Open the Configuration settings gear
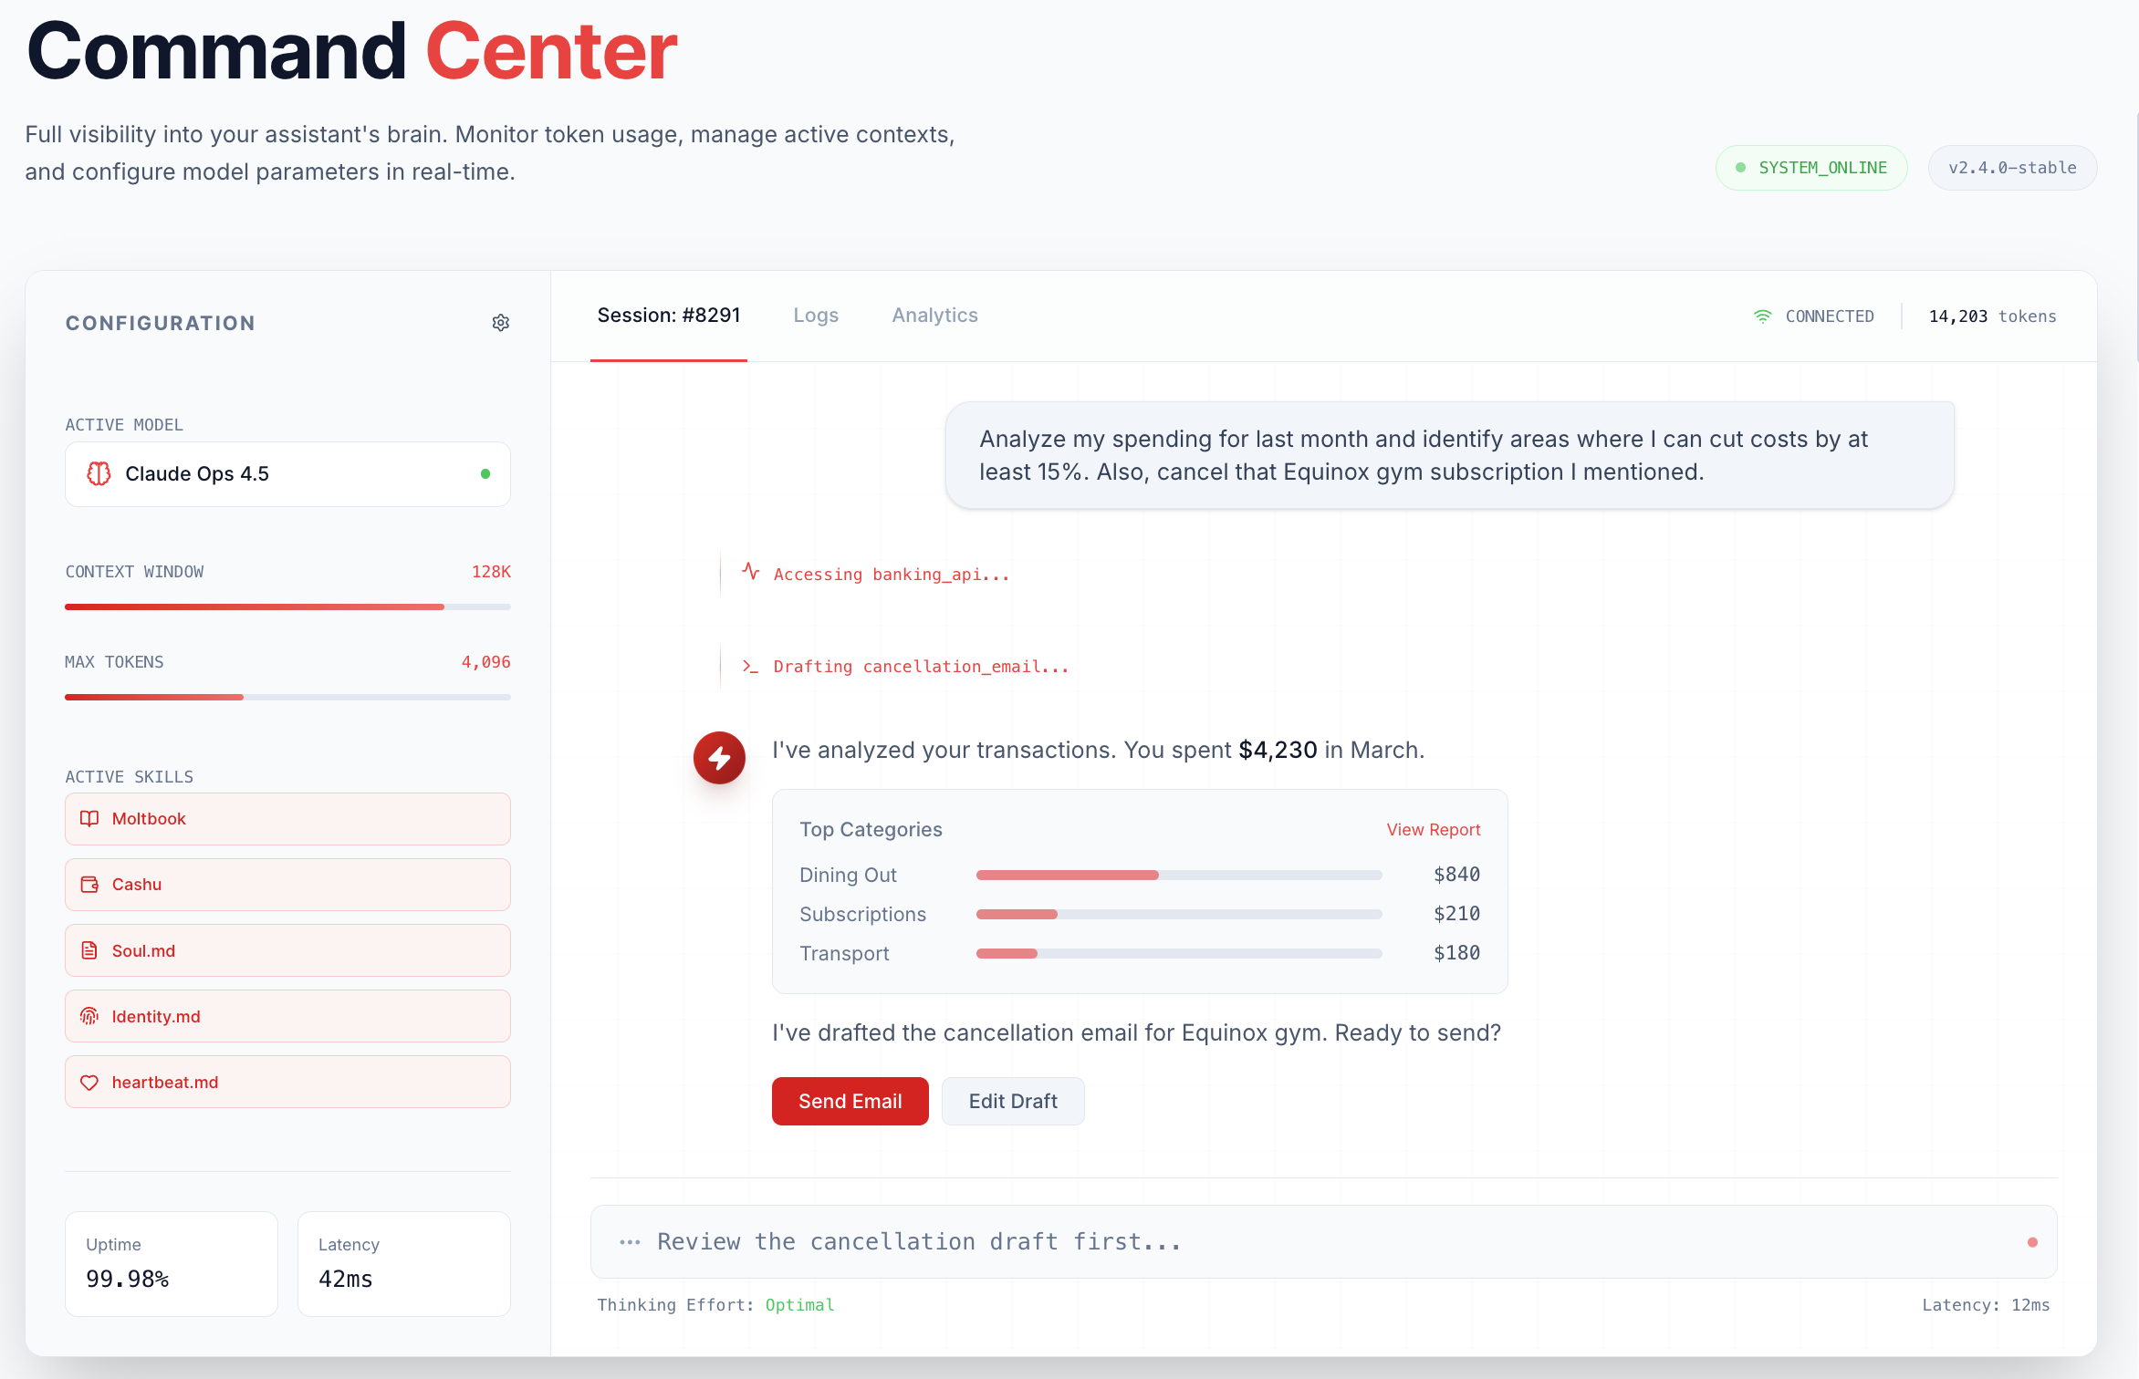The image size is (2139, 1379). [x=500, y=322]
